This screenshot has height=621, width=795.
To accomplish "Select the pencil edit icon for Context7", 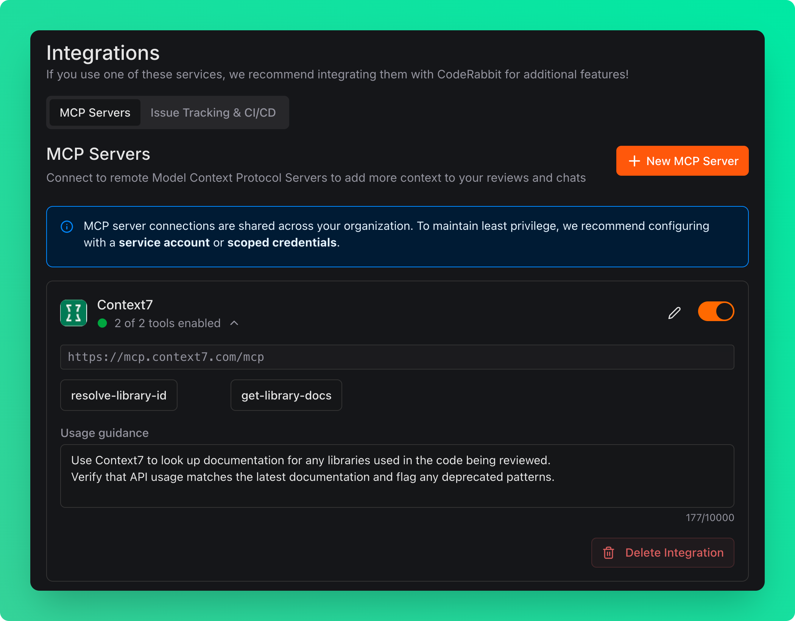I will tap(674, 312).
